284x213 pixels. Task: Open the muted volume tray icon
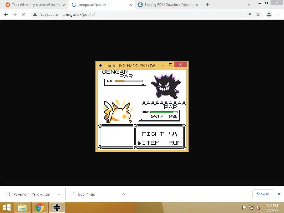point(258,208)
